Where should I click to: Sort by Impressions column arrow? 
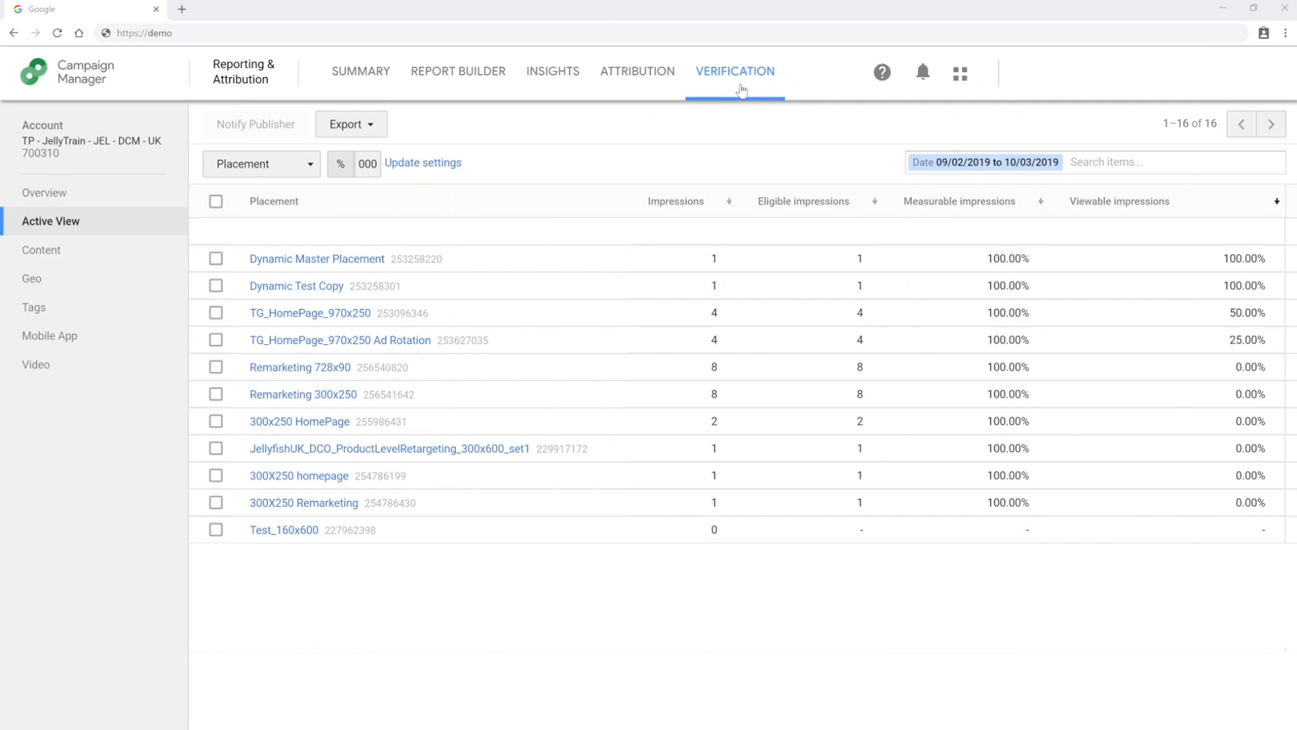(729, 201)
